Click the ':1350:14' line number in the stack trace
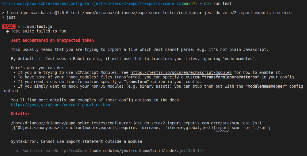This screenshot has width=307, height=156. pyautogui.click(x=193, y=151)
